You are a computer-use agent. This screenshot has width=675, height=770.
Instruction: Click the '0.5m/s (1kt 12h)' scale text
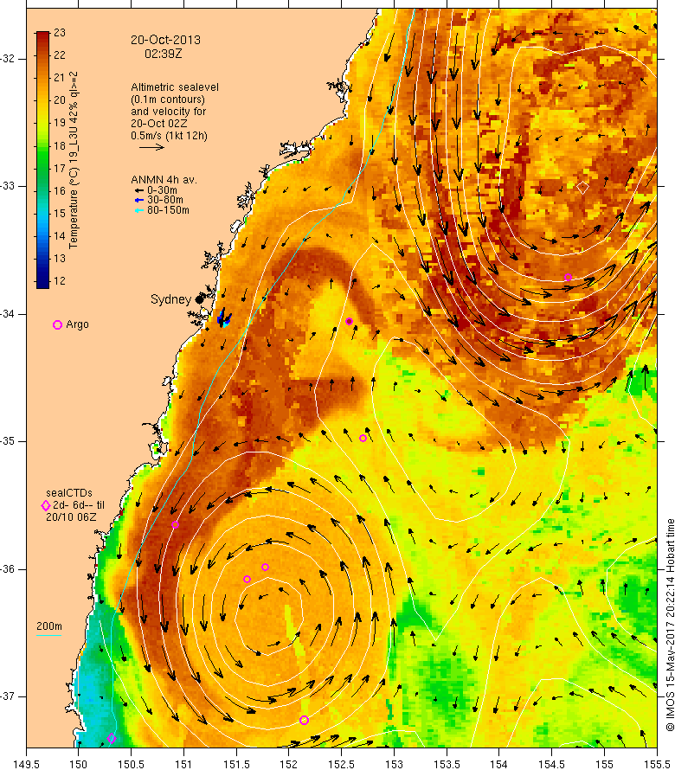click(169, 136)
